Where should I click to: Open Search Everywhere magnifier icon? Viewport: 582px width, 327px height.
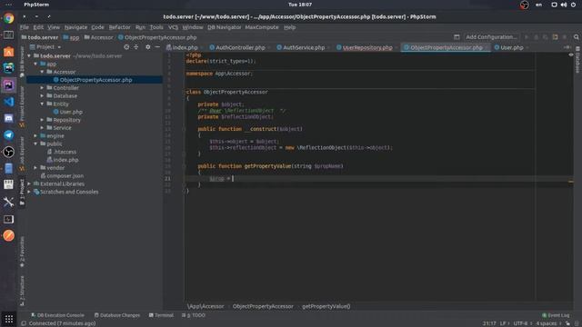576,37
